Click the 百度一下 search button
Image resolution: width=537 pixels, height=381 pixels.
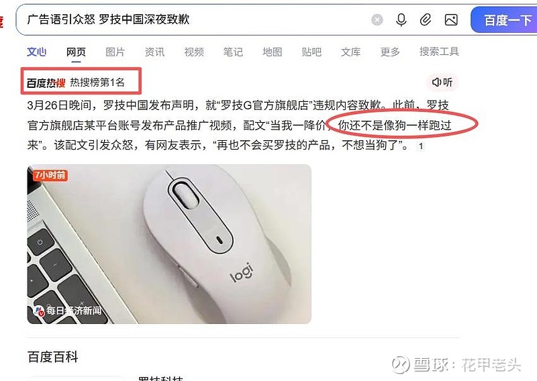pos(505,20)
